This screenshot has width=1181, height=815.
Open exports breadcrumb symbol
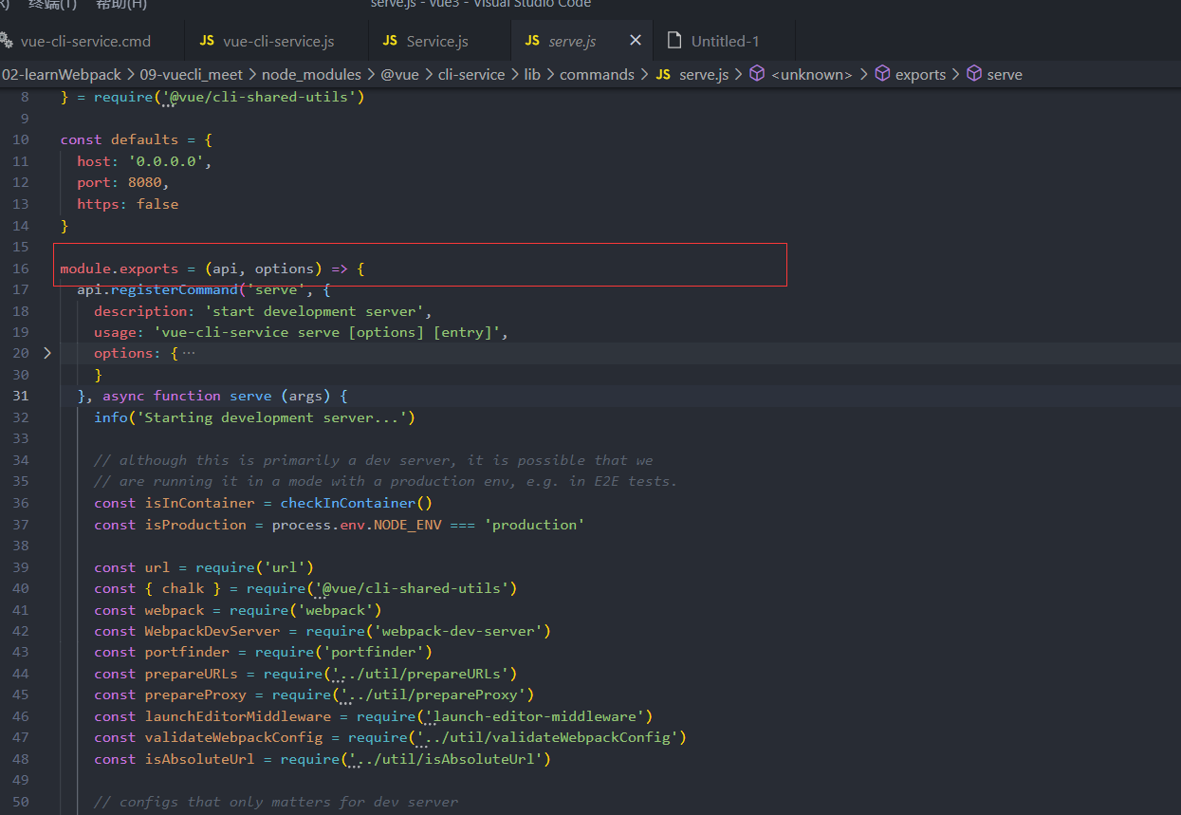(x=920, y=74)
